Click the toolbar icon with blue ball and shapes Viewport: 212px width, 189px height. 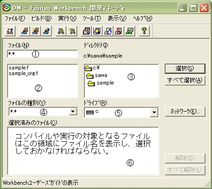(10, 31)
